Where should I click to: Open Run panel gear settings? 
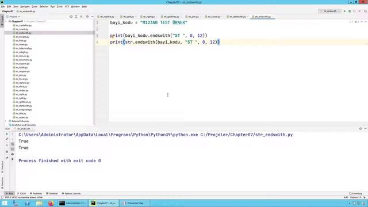pyautogui.click(x=361, y=129)
